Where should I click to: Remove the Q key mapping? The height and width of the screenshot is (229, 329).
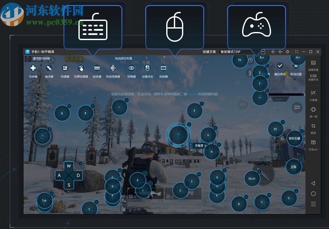pos(69,106)
